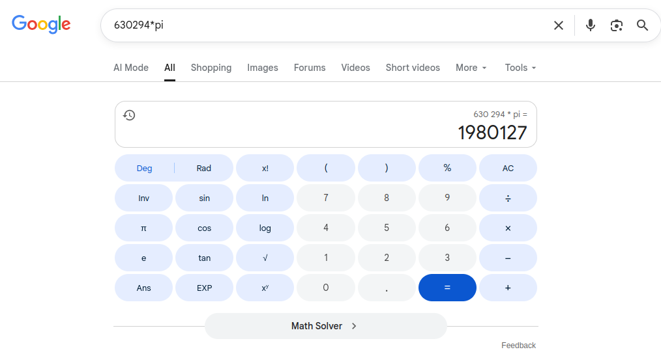
Task: Insert pi using the π key
Action: [x=144, y=228]
